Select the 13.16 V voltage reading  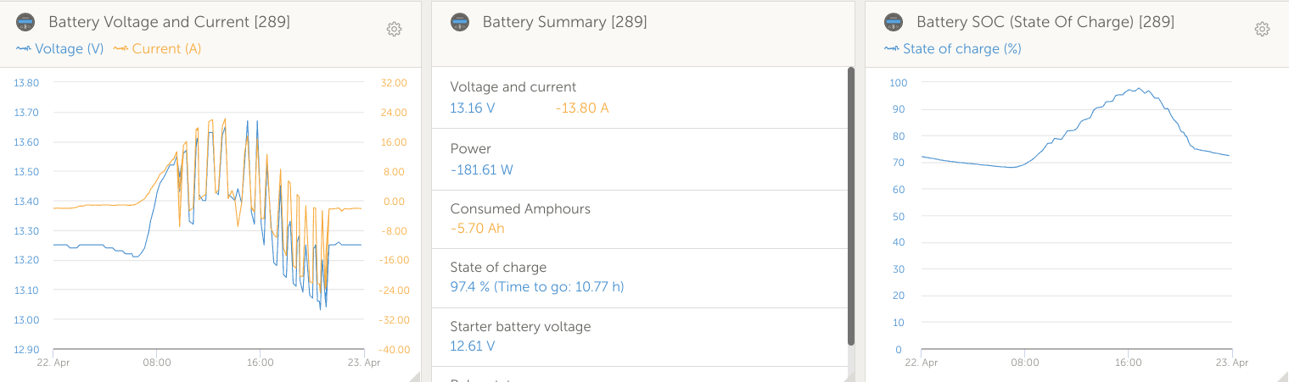tap(472, 108)
